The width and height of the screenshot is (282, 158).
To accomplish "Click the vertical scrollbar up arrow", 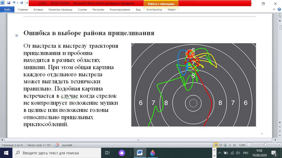I will [x=280, y=21].
